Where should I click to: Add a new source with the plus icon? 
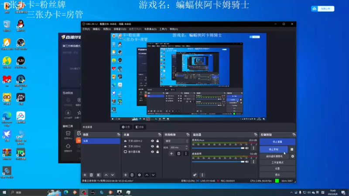126,175
